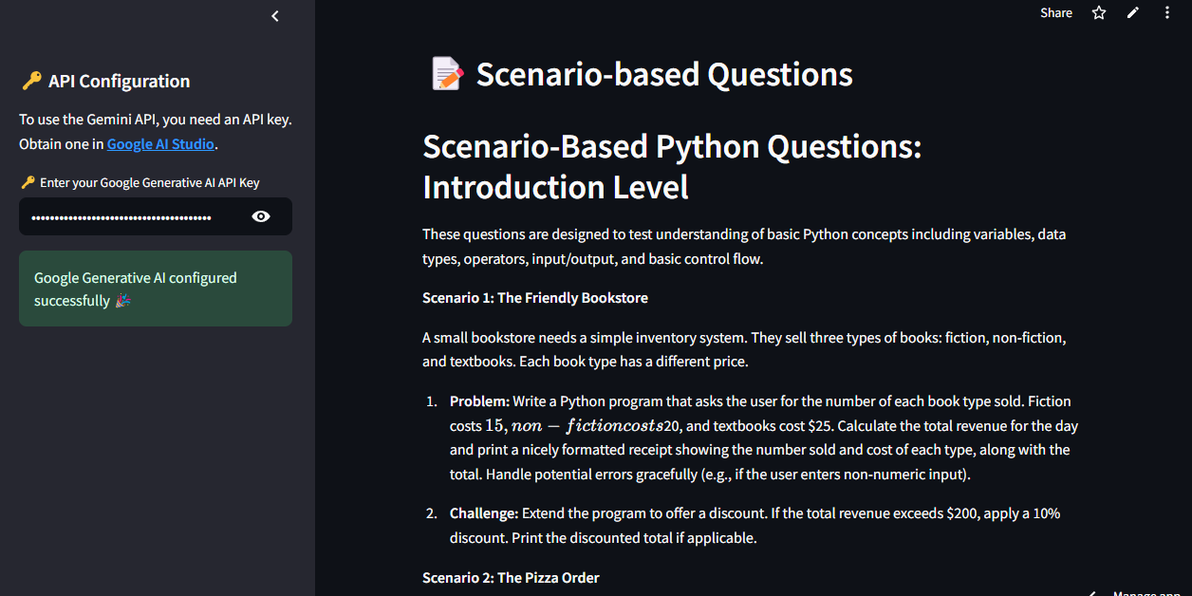Click the bold Challenge: label
The width and height of the screenshot is (1192, 596).
pos(484,513)
